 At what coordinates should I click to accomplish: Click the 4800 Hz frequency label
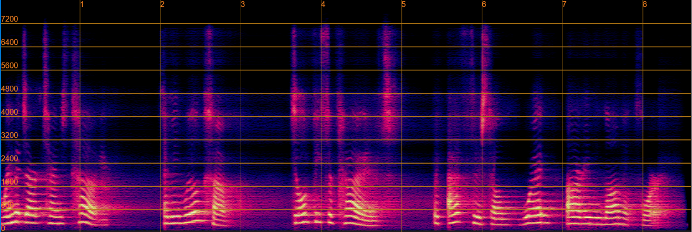pyautogui.click(x=10, y=89)
